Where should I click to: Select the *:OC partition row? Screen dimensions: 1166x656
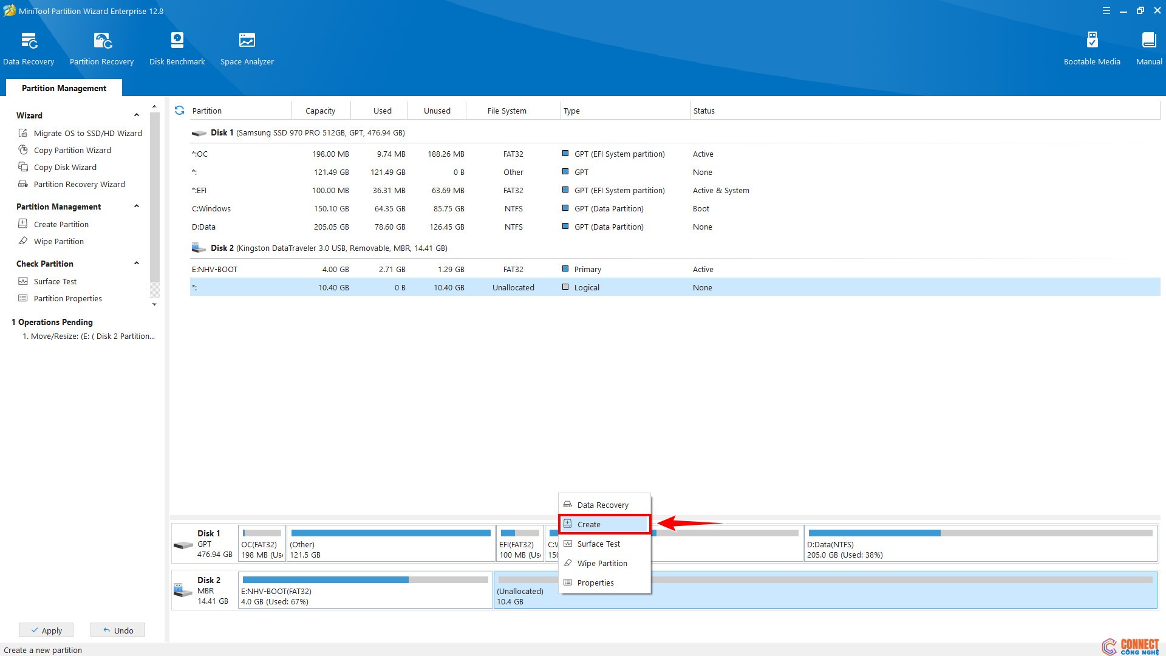[x=675, y=154]
